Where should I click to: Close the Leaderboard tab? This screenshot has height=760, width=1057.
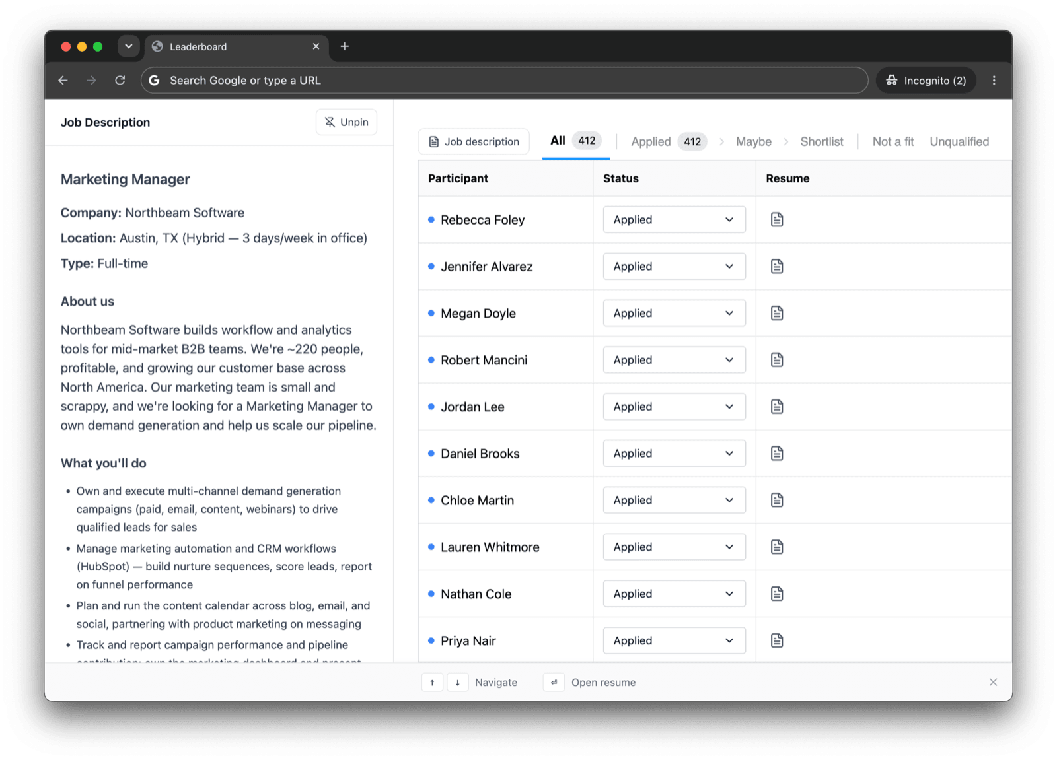[x=316, y=46]
